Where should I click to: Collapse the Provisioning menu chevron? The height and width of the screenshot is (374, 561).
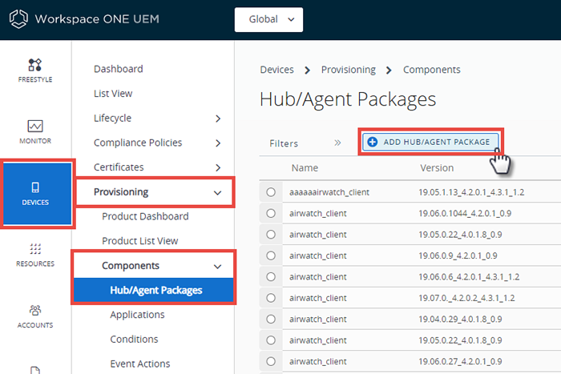217,193
